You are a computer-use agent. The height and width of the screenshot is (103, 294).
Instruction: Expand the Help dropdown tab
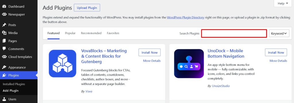point(283,3)
